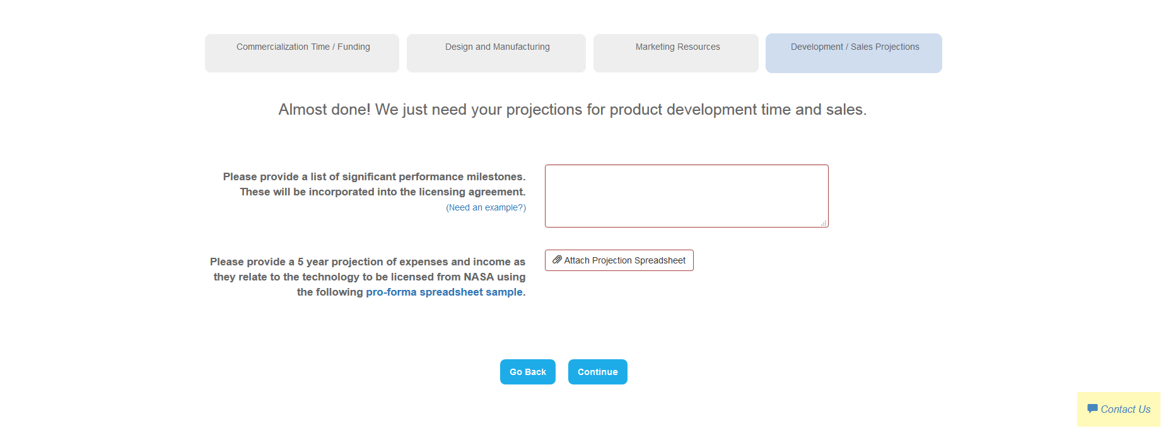Open the Contact Us link
The height and width of the screenshot is (433, 1168).
coord(1125,409)
